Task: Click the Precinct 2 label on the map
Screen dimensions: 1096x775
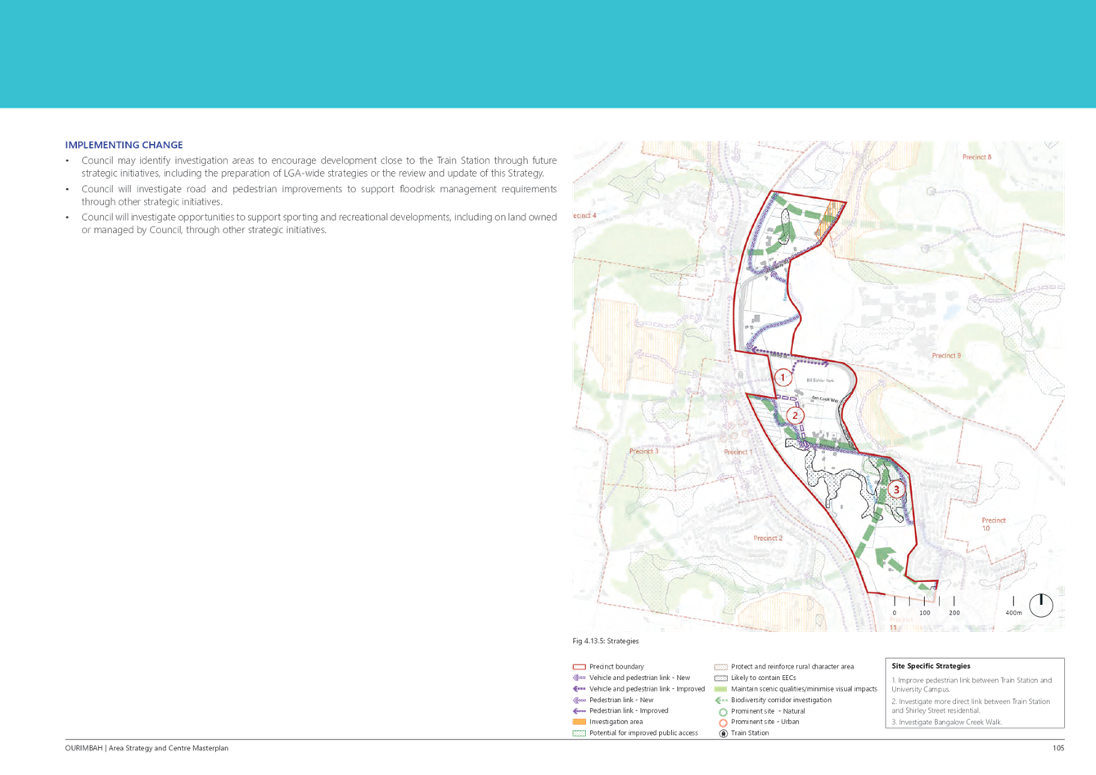Action: pyautogui.click(x=768, y=538)
